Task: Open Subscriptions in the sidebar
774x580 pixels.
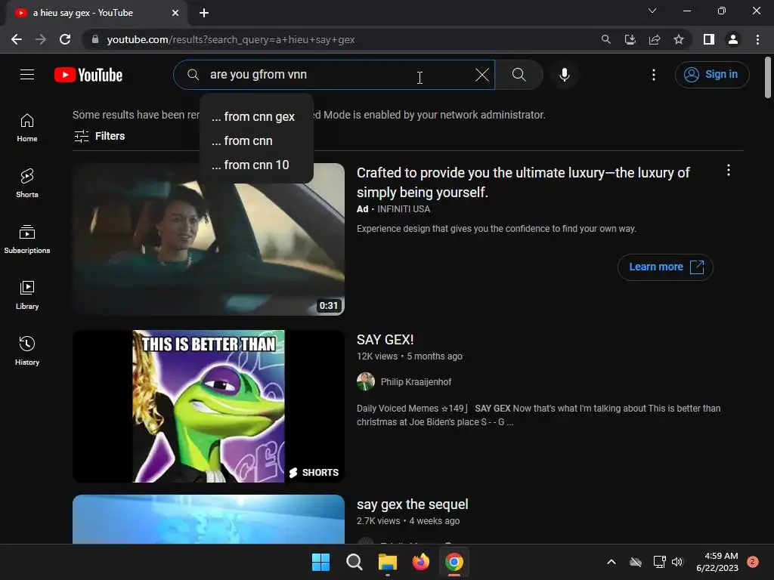Action: [27, 239]
